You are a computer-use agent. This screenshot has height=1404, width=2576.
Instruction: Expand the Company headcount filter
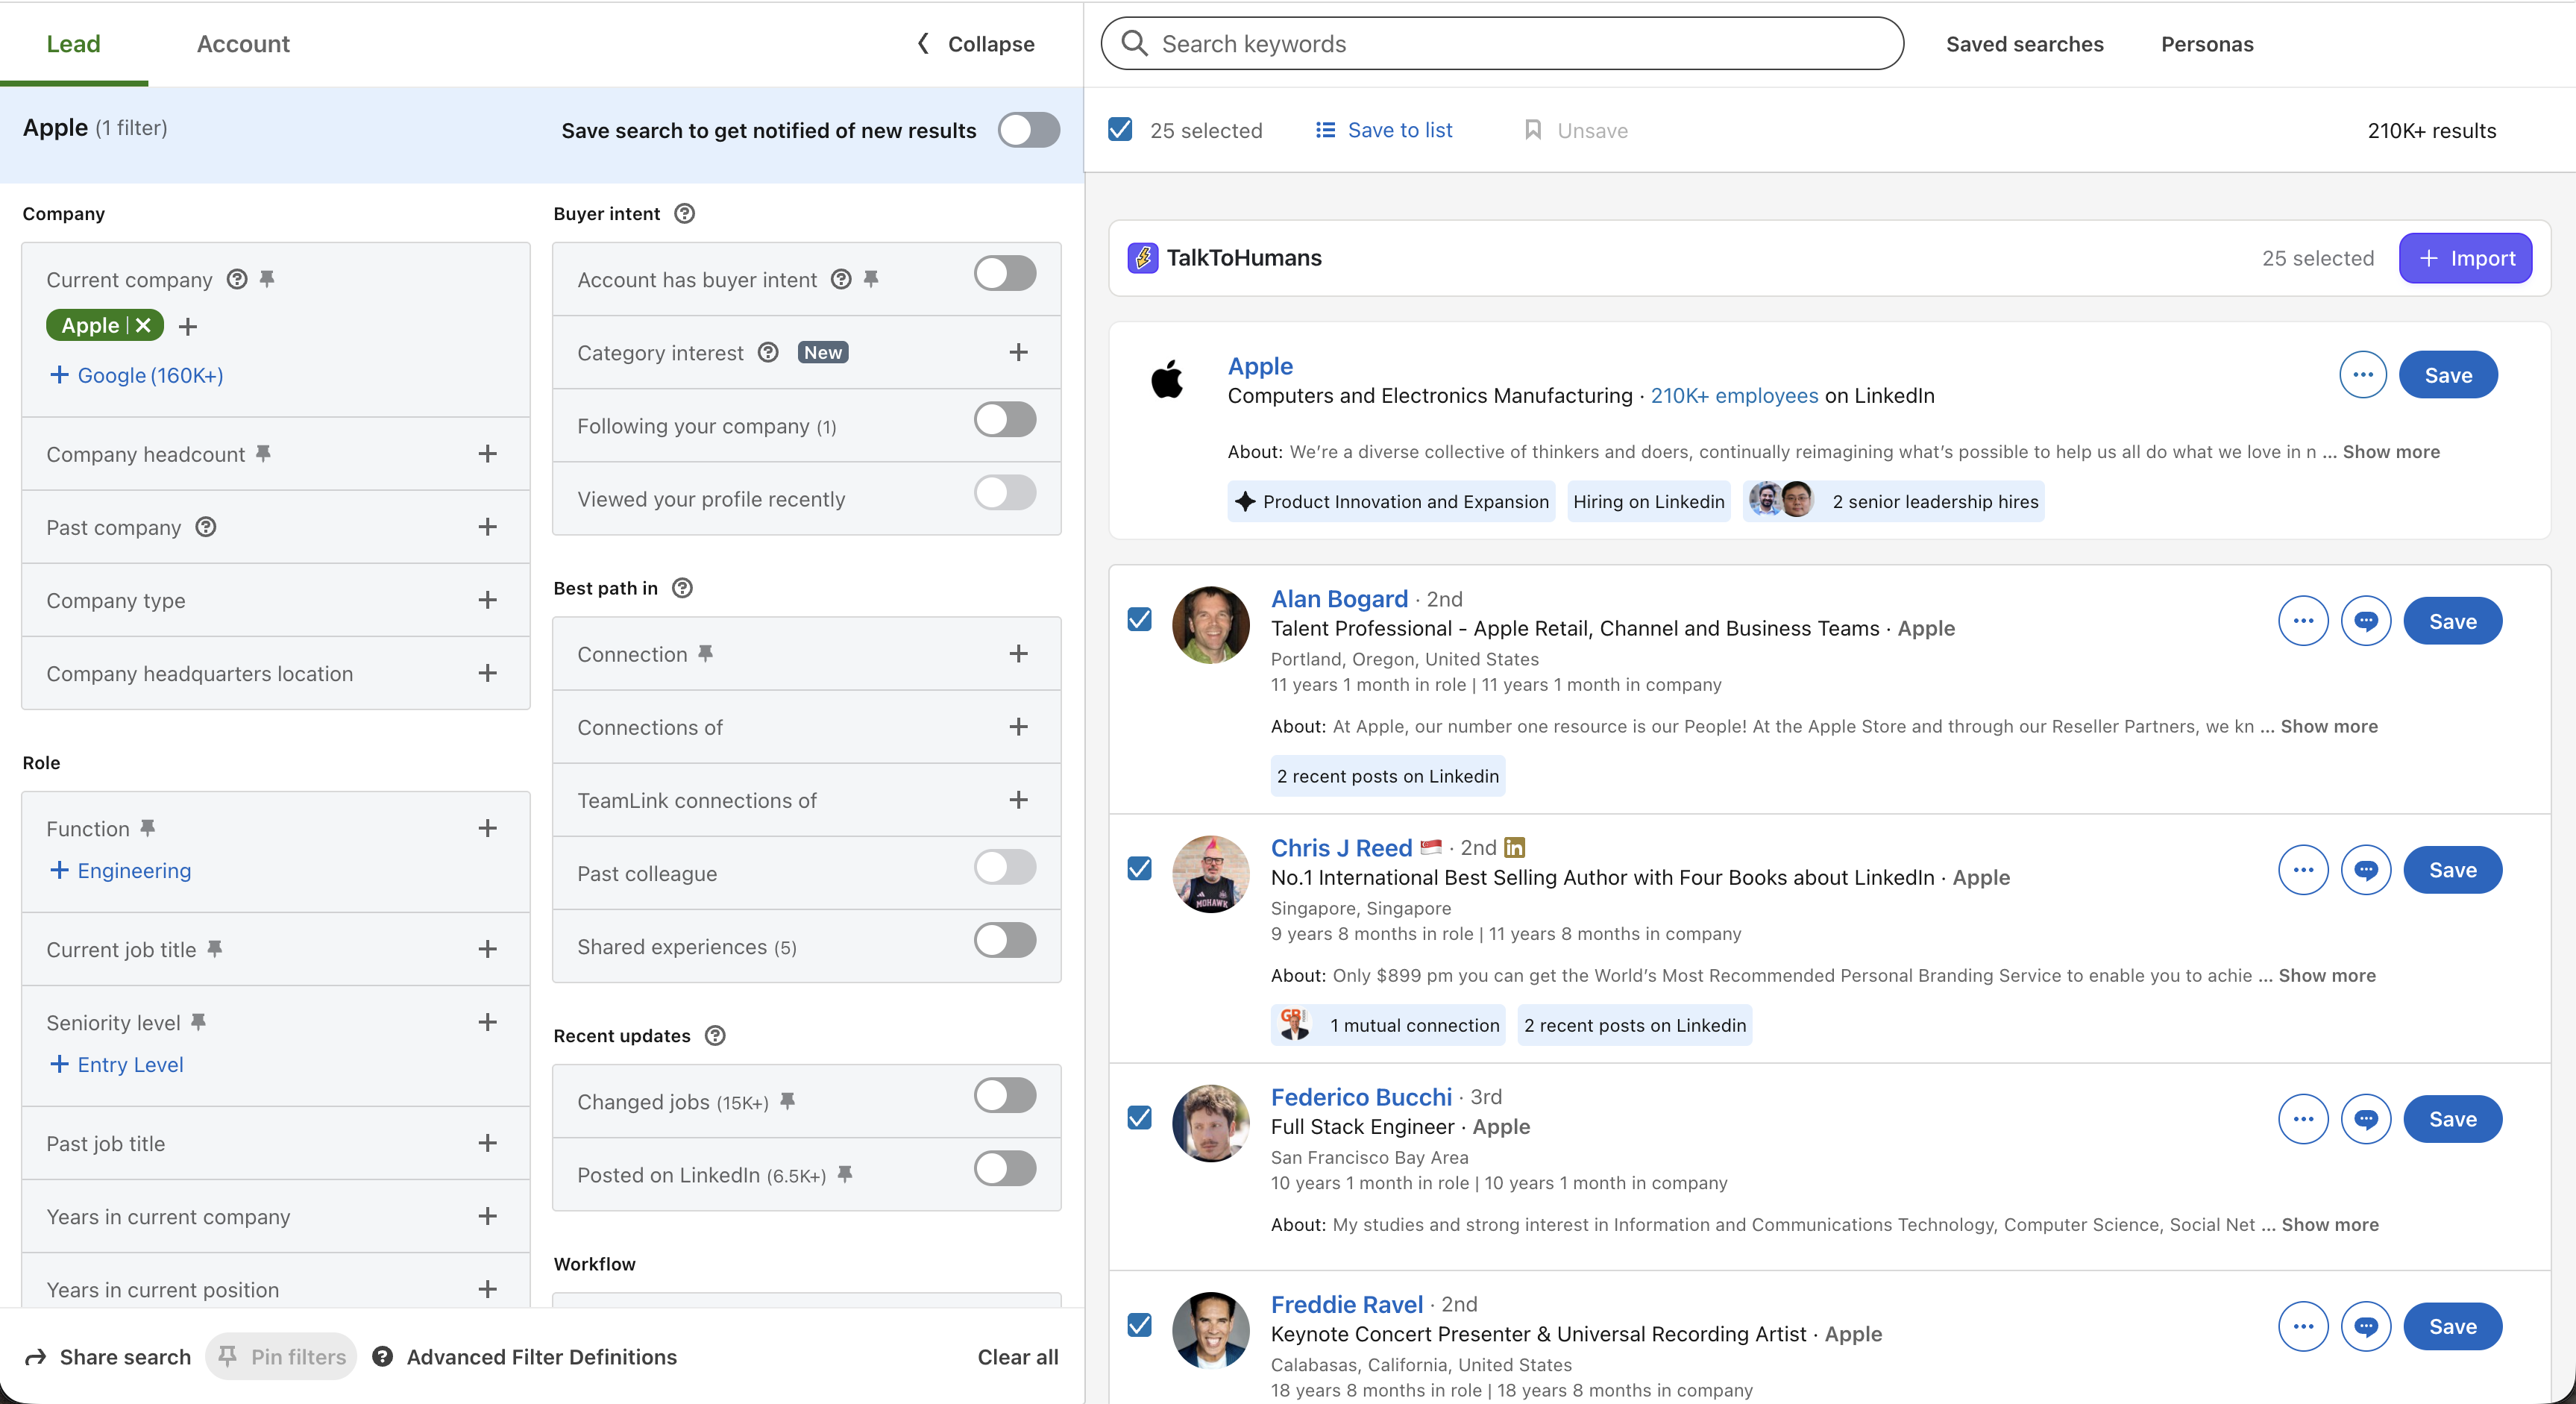tap(487, 454)
